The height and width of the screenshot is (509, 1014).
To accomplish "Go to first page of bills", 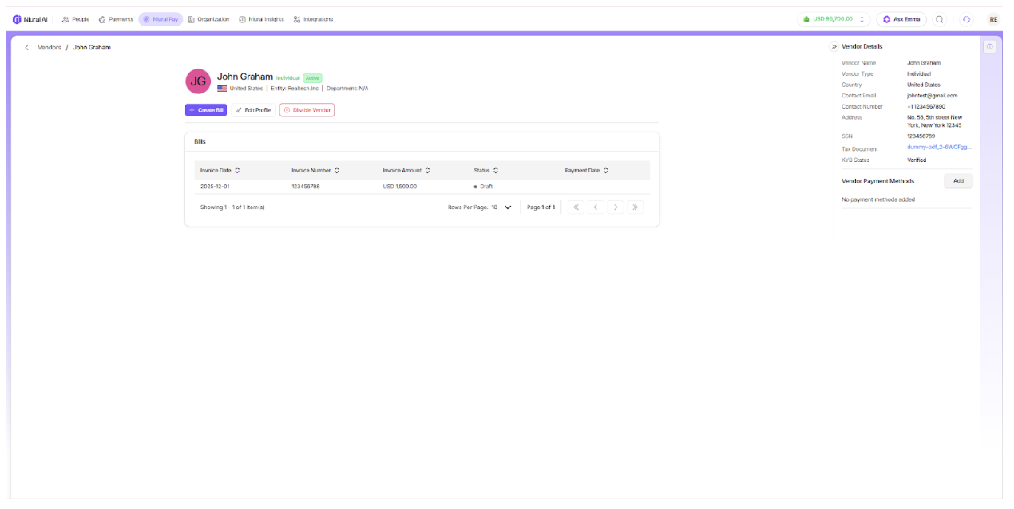I will 576,207.
